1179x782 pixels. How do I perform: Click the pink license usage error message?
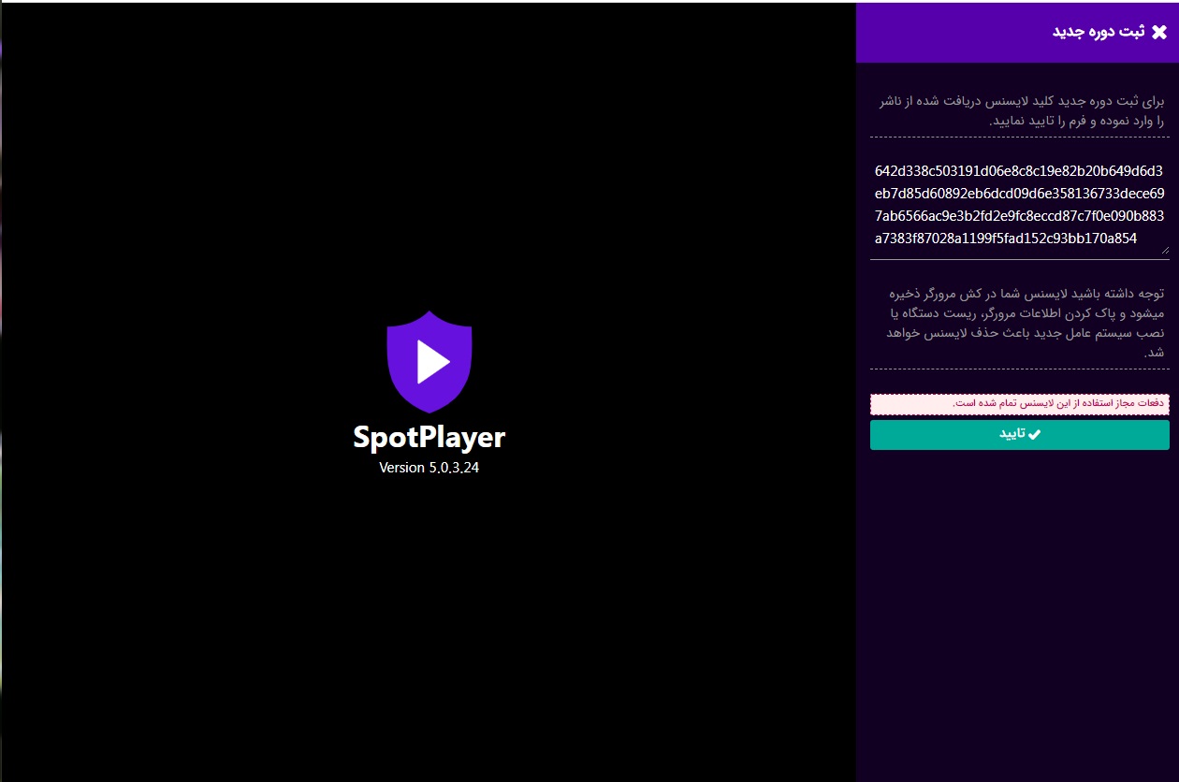click(1019, 403)
